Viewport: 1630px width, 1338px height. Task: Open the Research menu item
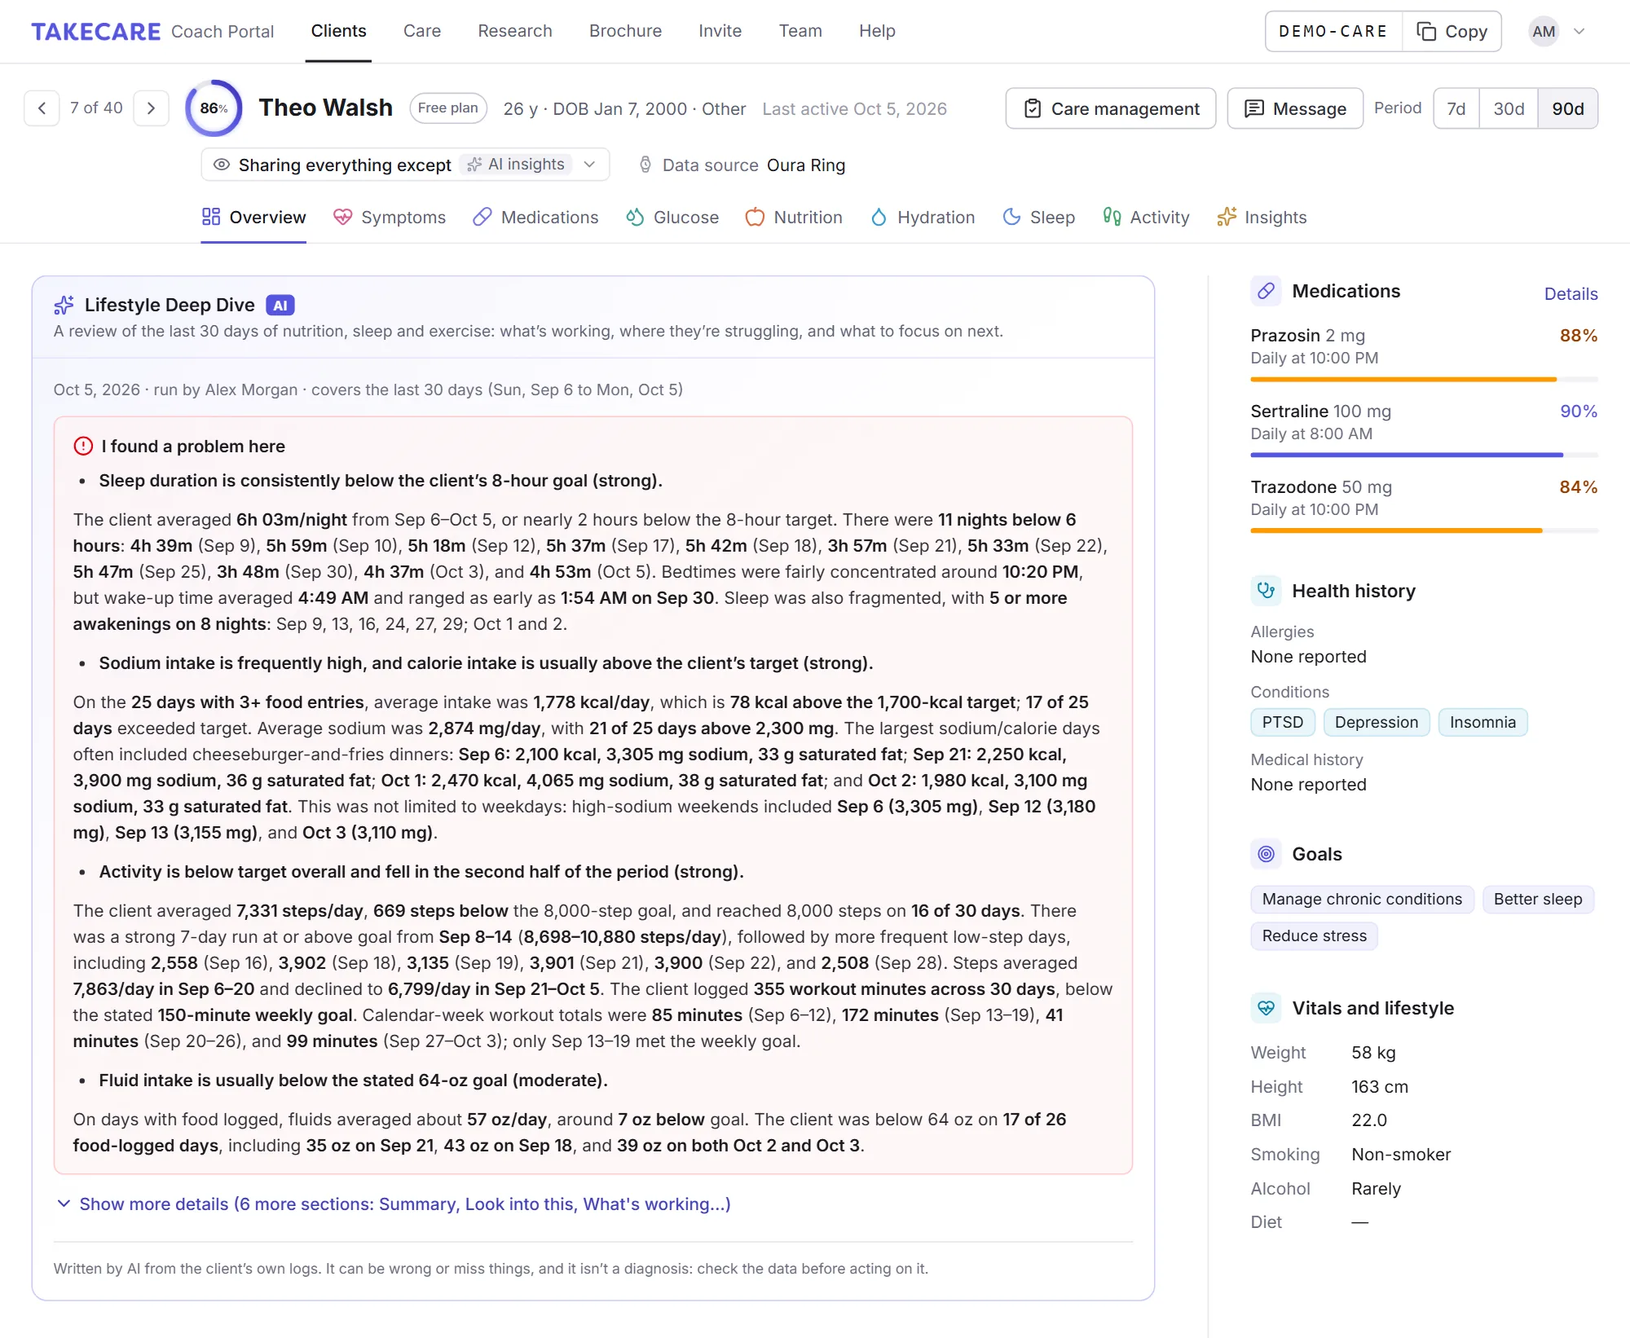(x=515, y=31)
